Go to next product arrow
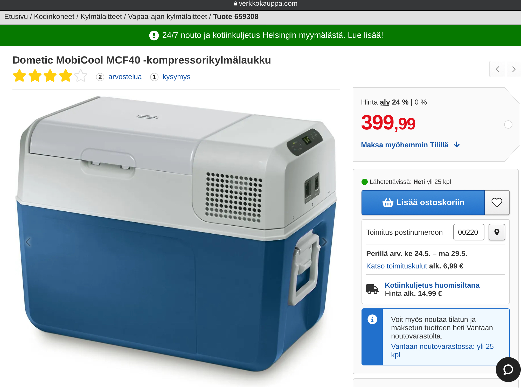Viewport: 521px width, 388px height. tap(513, 69)
